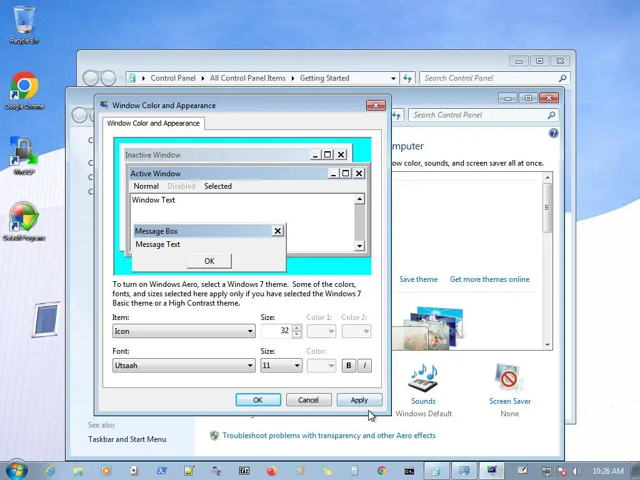Open the font Size dropdown showing 11
Image resolution: width=640 pixels, height=480 pixels.
[x=281, y=365]
